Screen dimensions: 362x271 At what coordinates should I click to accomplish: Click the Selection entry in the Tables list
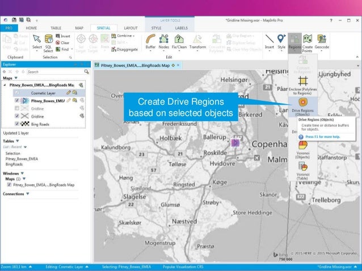(12, 153)
